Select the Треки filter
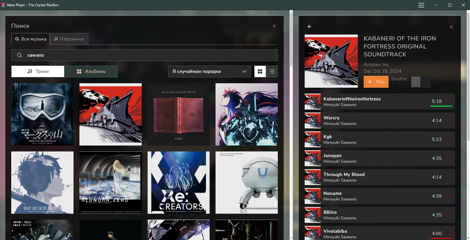This screenshot has width=470, height=240. tap(38, 71)
